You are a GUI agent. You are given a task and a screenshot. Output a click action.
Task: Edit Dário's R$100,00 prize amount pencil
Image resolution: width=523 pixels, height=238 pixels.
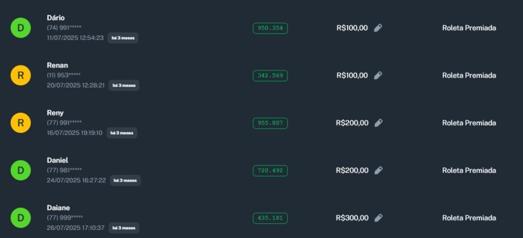[x=378, y=28]
